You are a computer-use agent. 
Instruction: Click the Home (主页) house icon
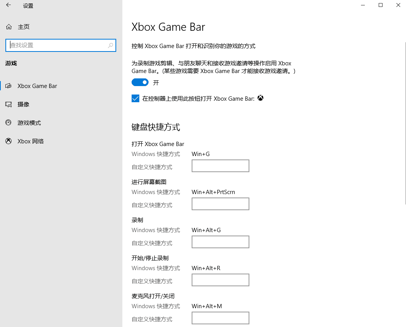(9, 27)
